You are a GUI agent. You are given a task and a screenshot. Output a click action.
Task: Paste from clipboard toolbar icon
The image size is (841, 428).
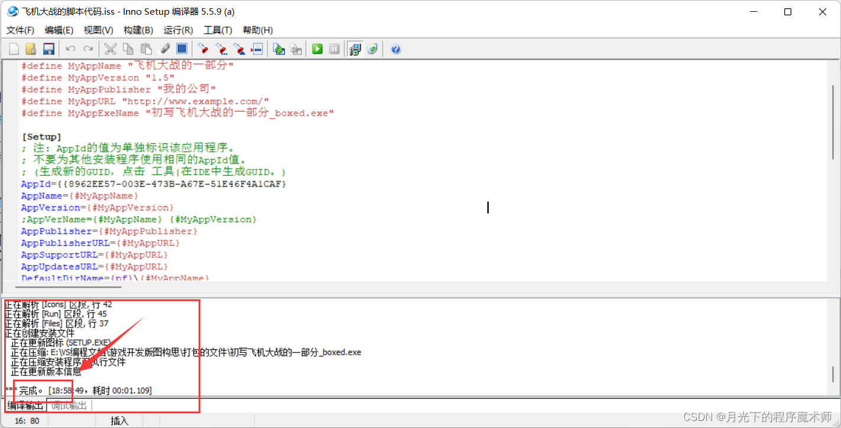[x=146, y=49]
